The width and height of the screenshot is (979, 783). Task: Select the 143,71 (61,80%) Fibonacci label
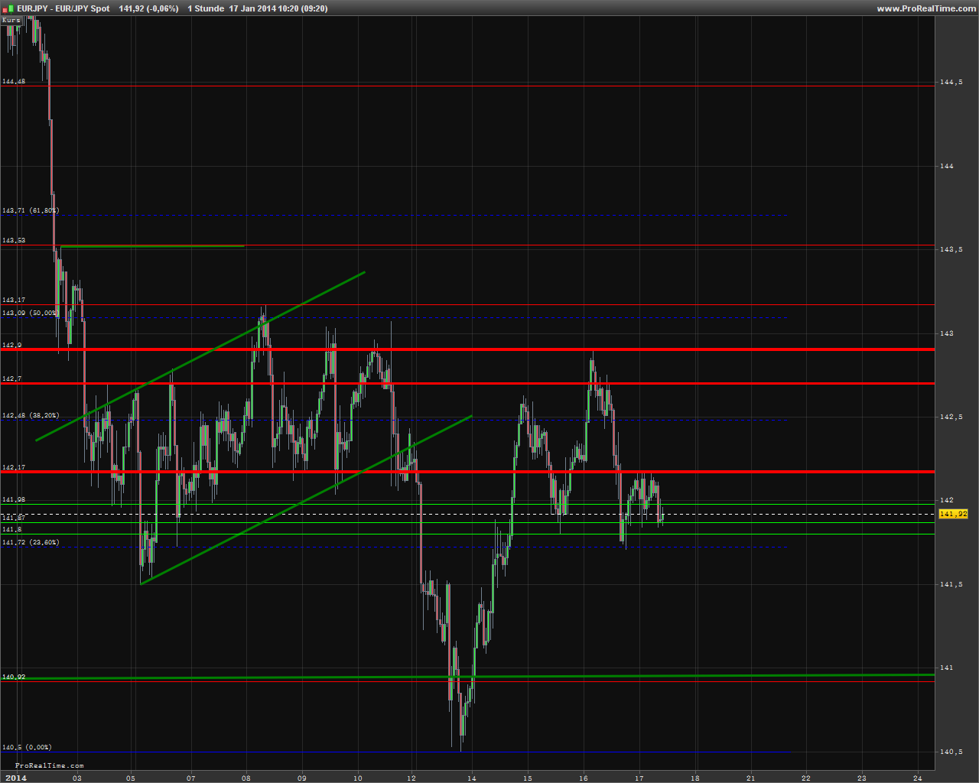click(31, 210)
